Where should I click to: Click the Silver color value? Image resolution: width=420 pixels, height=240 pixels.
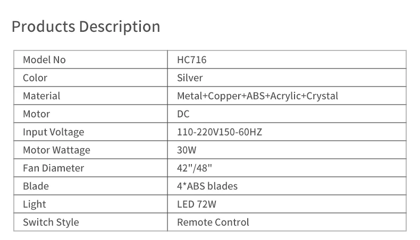tap(190, 78)
